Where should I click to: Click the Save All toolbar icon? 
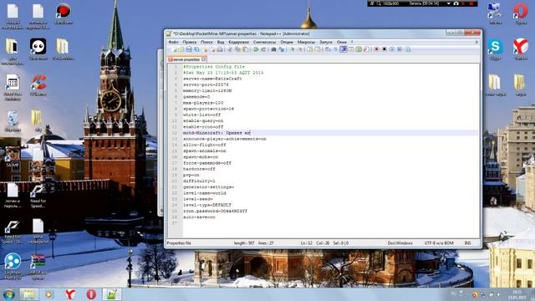[x=196, y=49]
